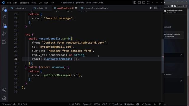Click GitHub icon in browser window

pos(165,11)
